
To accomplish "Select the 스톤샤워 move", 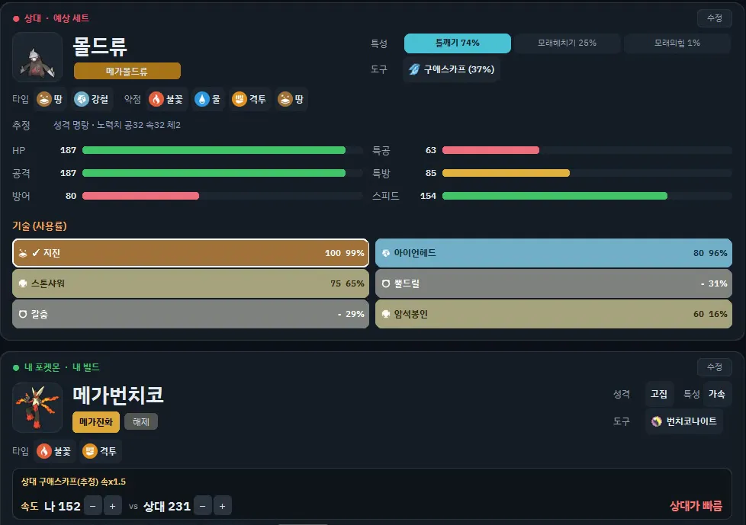I will click(x=190, y=283).
